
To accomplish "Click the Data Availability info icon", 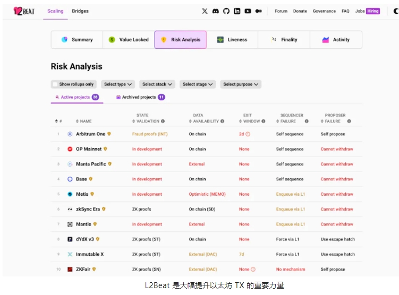I will coord(223,121).
